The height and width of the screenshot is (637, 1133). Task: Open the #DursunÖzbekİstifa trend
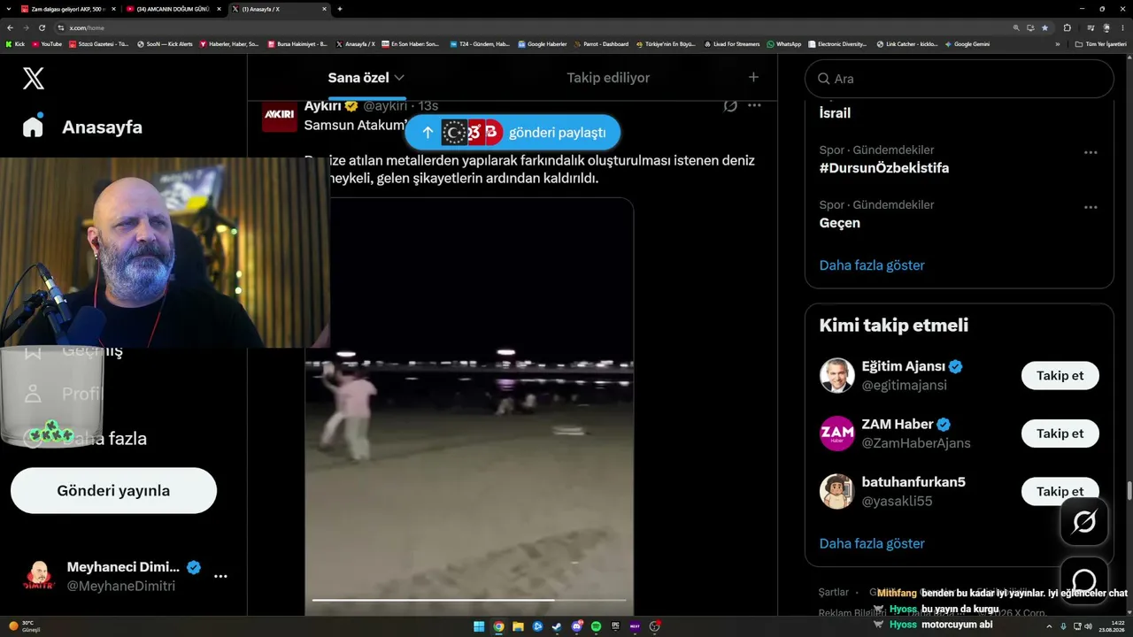884,168
